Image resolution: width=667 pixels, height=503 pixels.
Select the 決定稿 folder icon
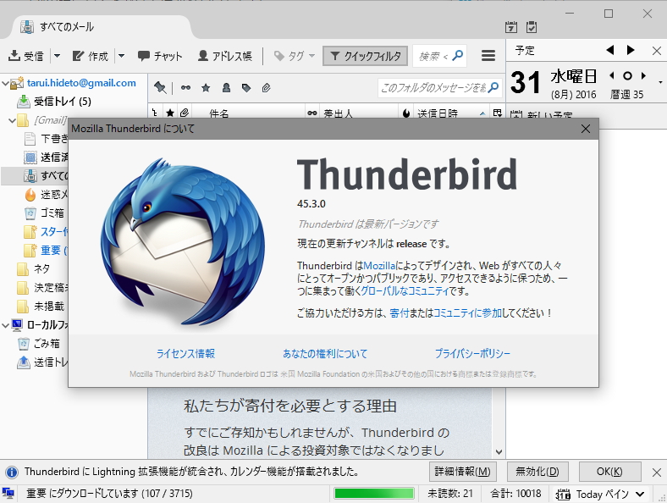click(23, 288)
